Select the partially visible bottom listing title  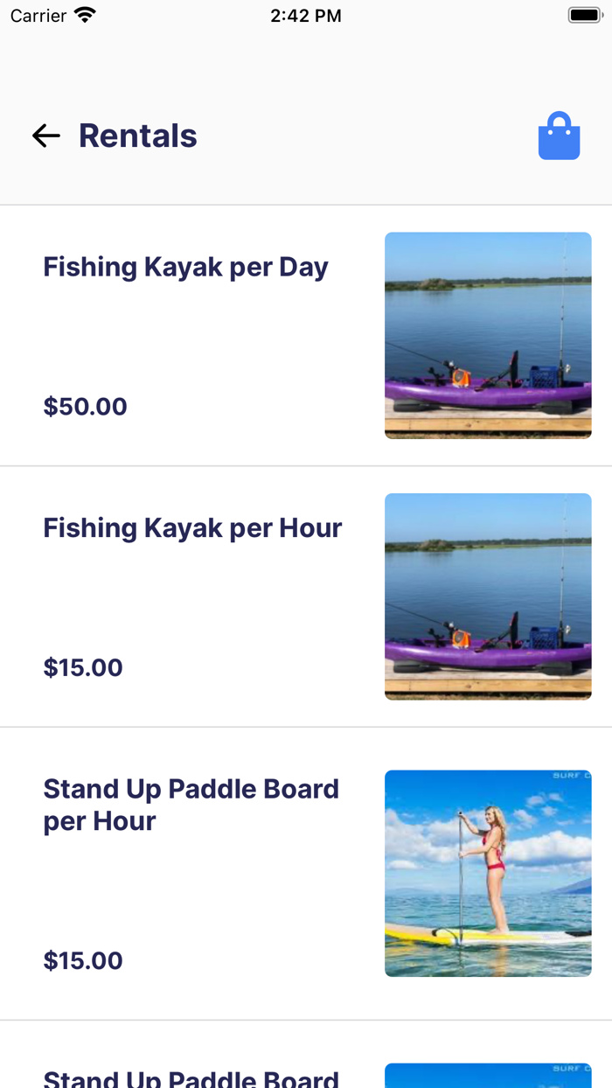tap(191, 1079)
